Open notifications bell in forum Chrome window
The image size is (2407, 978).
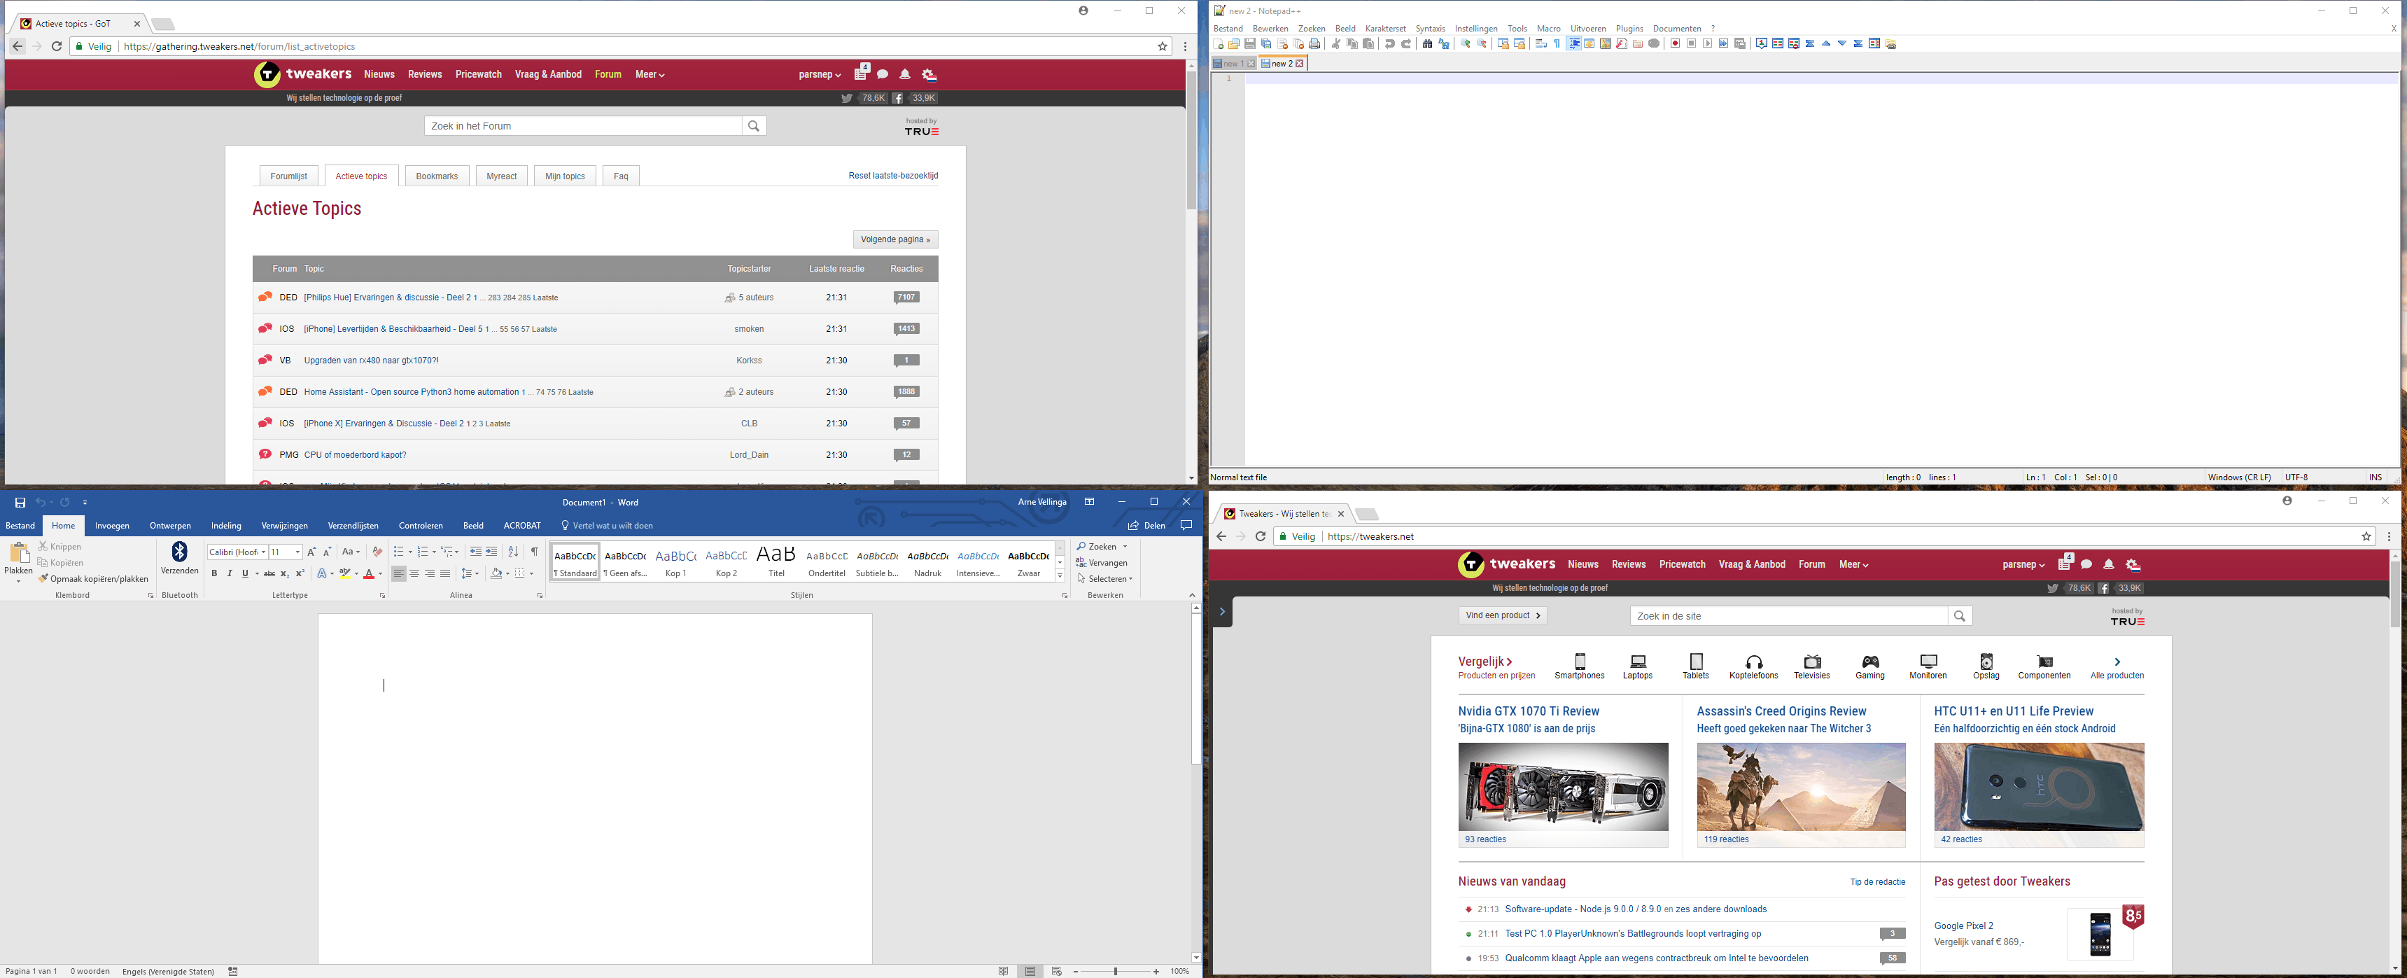(x=904, y=75)
